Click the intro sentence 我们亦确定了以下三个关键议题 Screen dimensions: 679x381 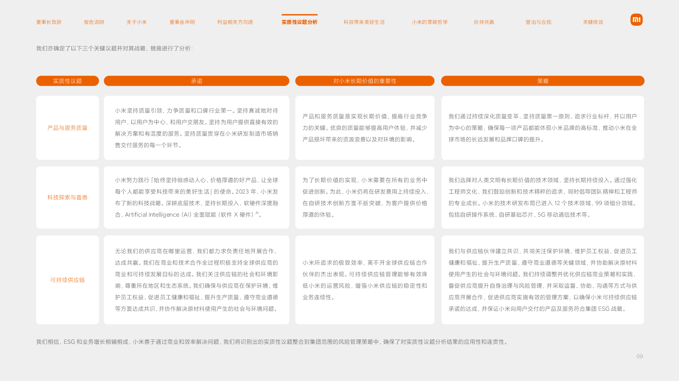(x=115, y=48)
